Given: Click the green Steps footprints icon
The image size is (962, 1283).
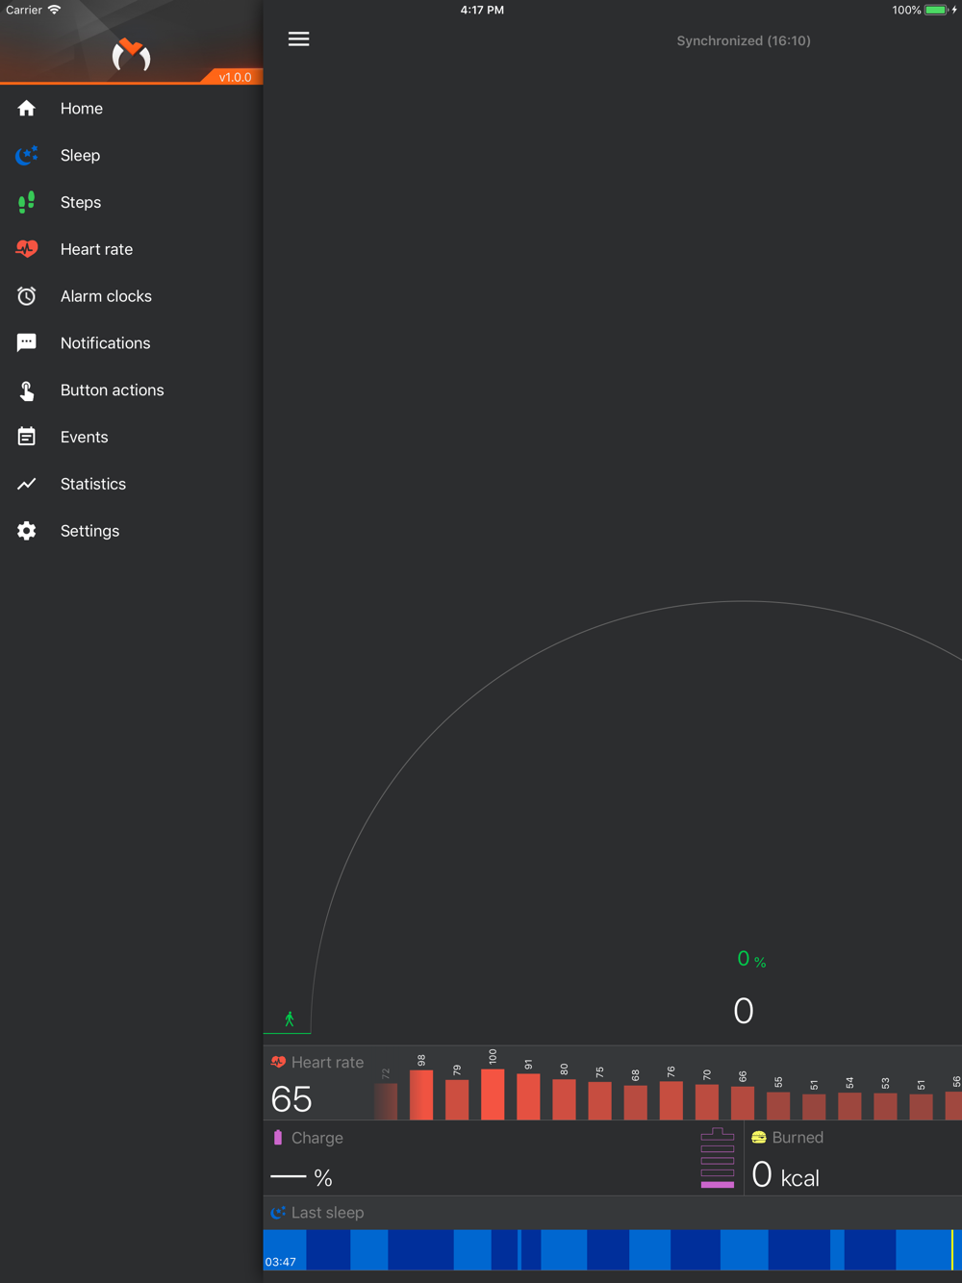Looking at the screenshot, I should click(27, 202).
